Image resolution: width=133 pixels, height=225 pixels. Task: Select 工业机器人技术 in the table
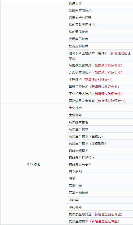click(x=100, y=94)
